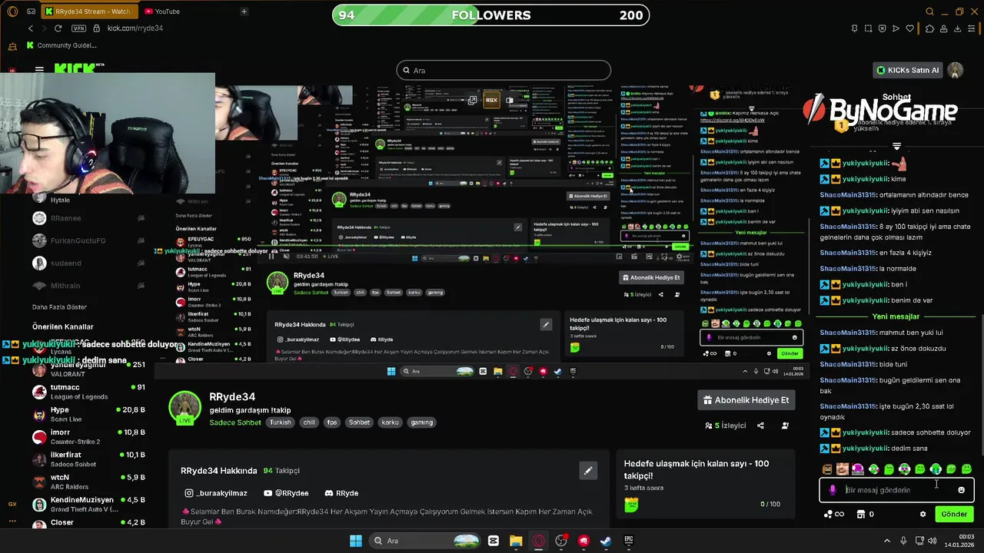
Task: Open KendineMuzisyen channel in sidebar
Action: point(88,505)
